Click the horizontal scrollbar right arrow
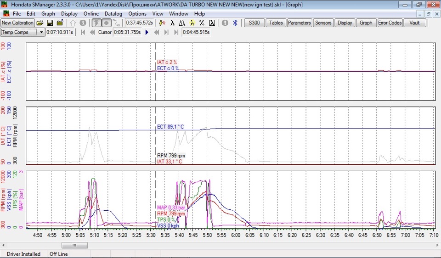 [x=438, y=245]
